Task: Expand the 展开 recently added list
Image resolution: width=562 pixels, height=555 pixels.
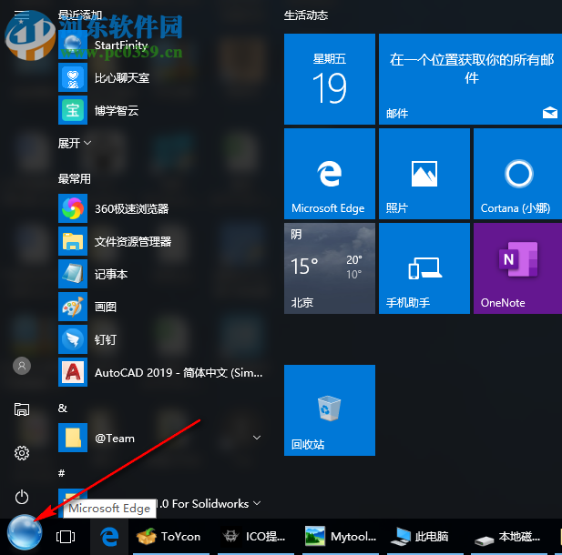Action: coord(75,143)
